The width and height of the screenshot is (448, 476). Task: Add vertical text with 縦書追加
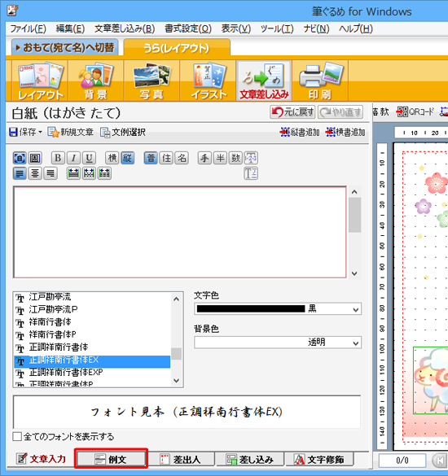click(x=300, y=132)
